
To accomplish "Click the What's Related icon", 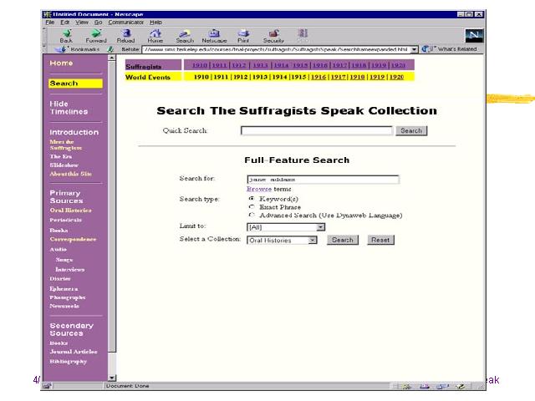I will (x=428, y=49).
